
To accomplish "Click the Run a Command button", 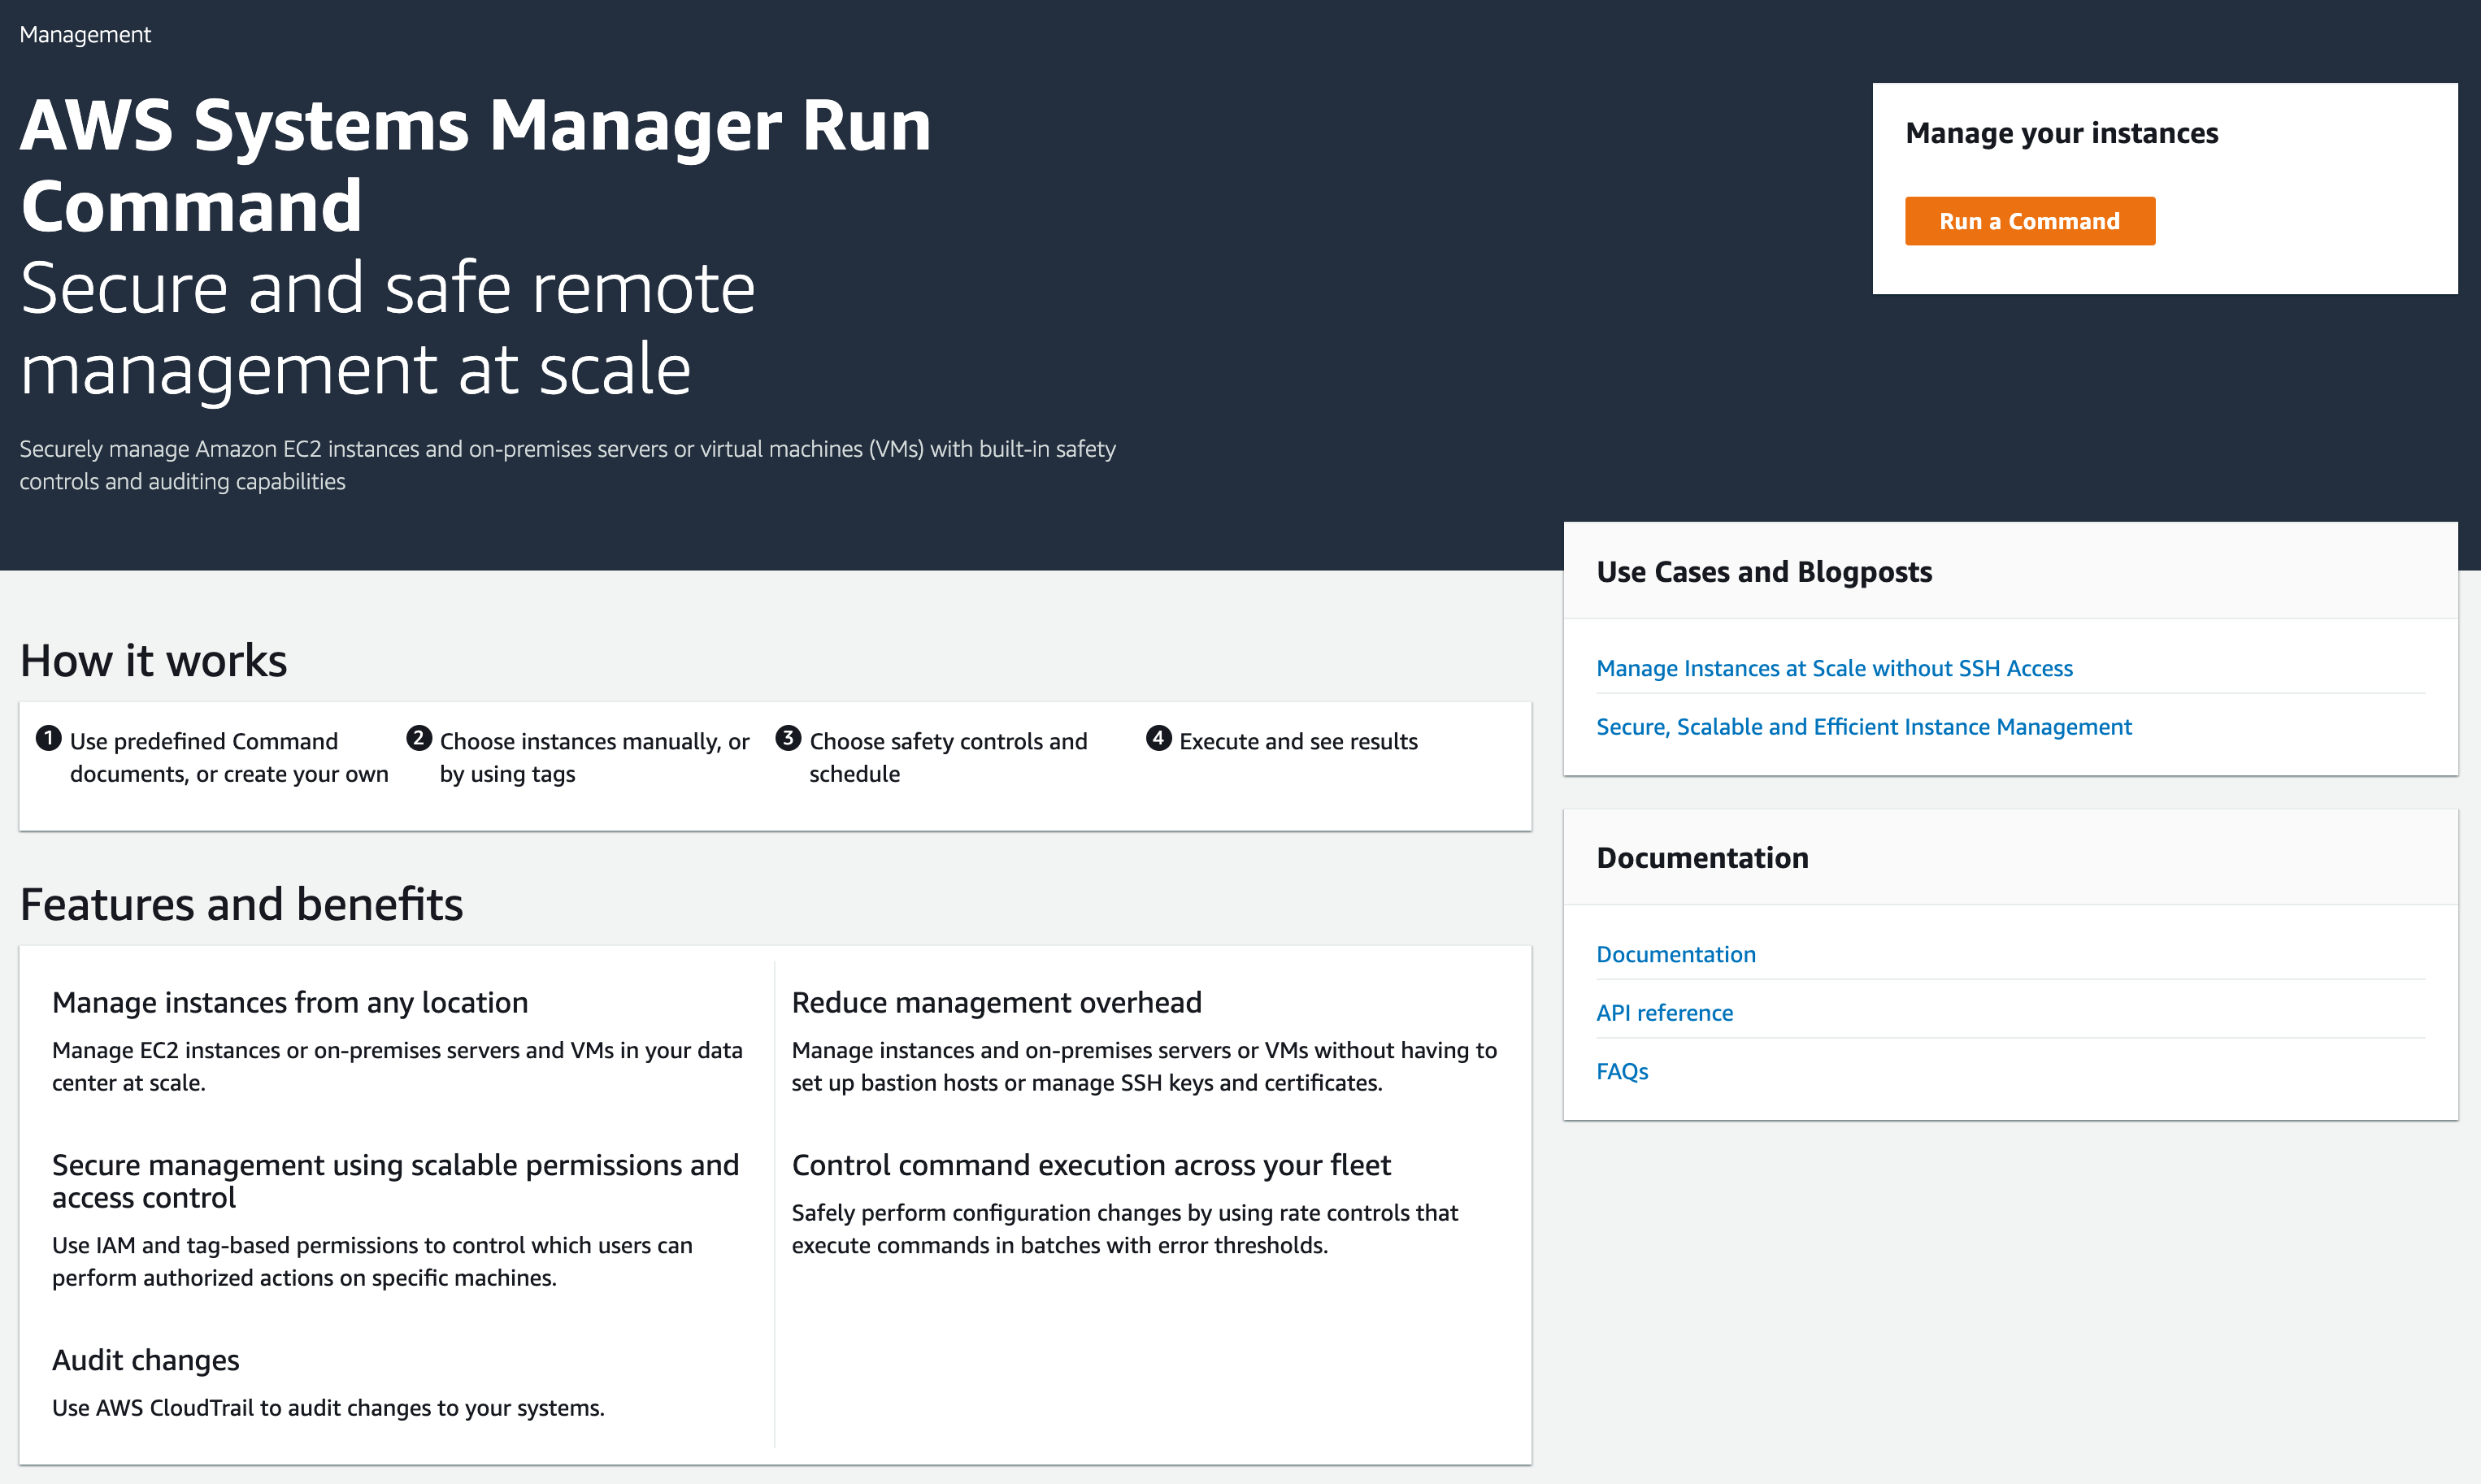I will pos(2032,221).
